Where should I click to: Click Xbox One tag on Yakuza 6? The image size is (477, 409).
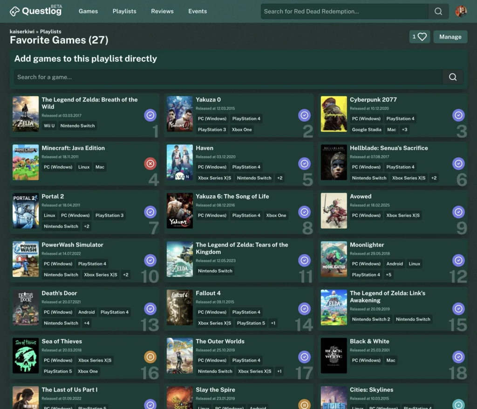click(x=276, y=216)
